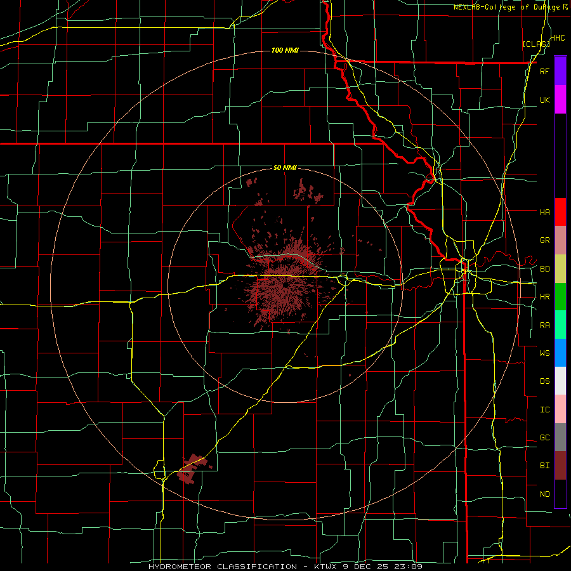Click the KTWX radar site dot at center

286,284
